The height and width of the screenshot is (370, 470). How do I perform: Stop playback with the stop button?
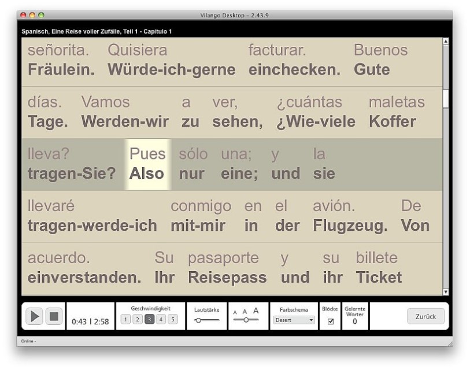(54, 316)
